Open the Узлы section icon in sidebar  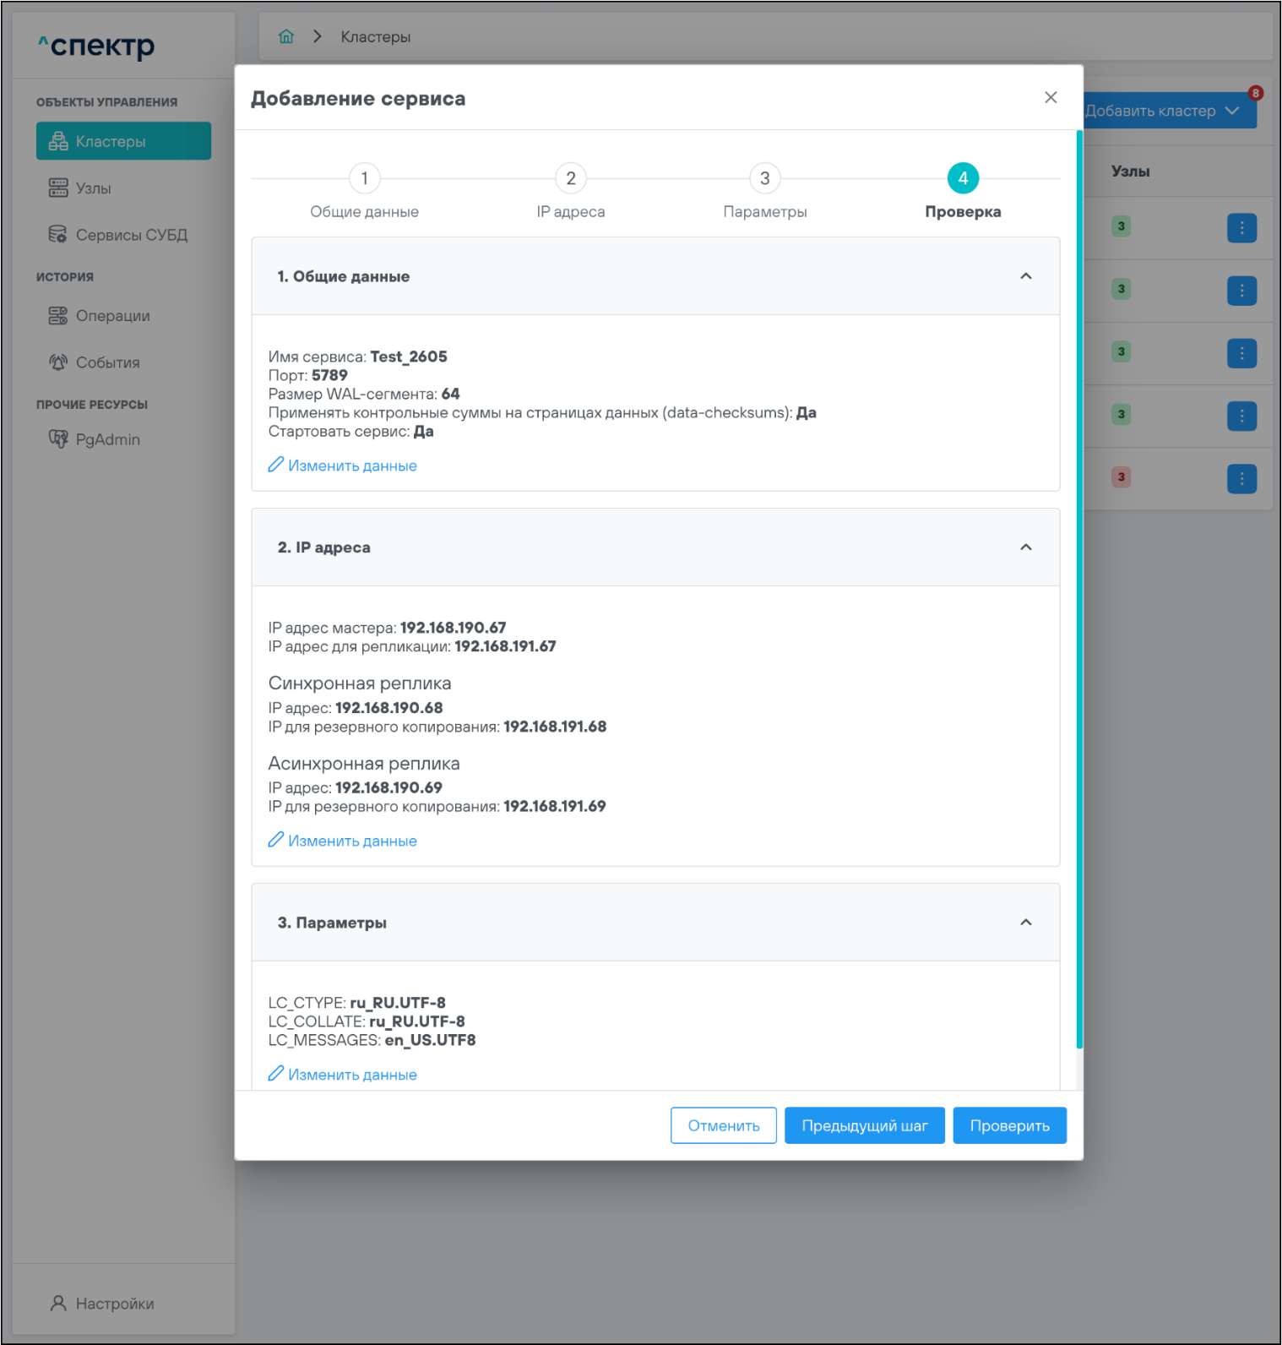58,188
